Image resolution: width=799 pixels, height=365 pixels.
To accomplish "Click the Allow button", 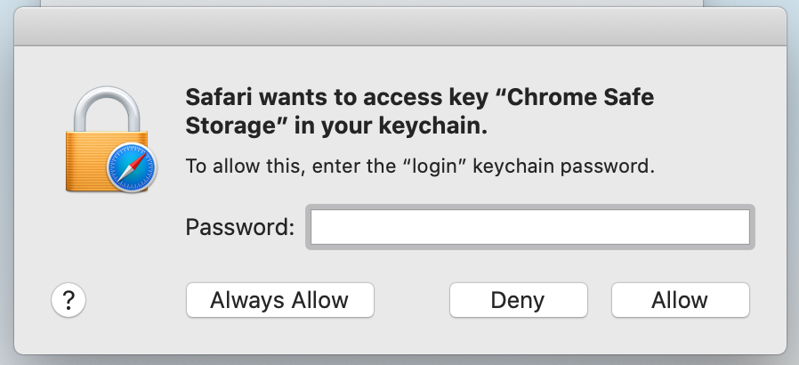I will [x=681, y=300].
